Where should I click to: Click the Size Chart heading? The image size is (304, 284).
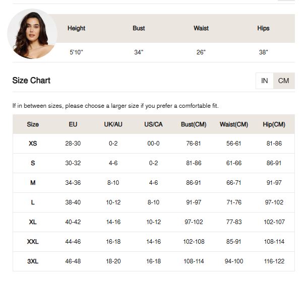point(31,81)
